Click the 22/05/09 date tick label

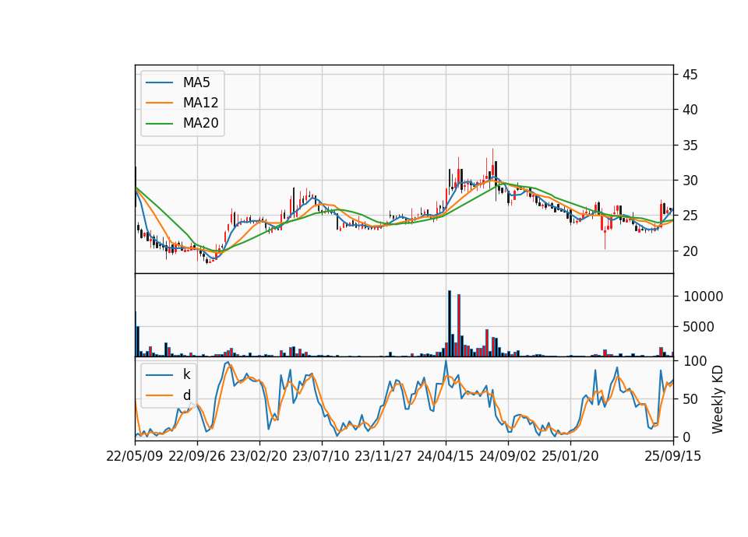tap(135, 456)
